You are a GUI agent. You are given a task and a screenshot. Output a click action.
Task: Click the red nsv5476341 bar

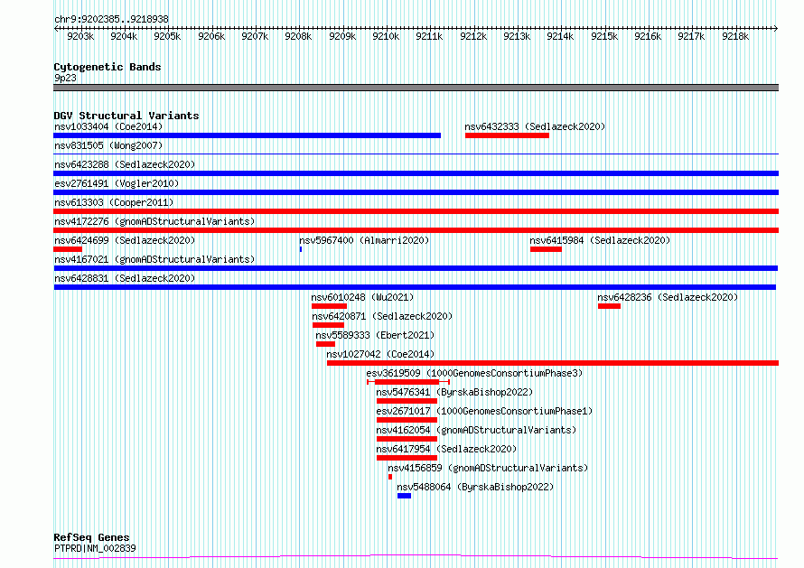coord(407,401)
